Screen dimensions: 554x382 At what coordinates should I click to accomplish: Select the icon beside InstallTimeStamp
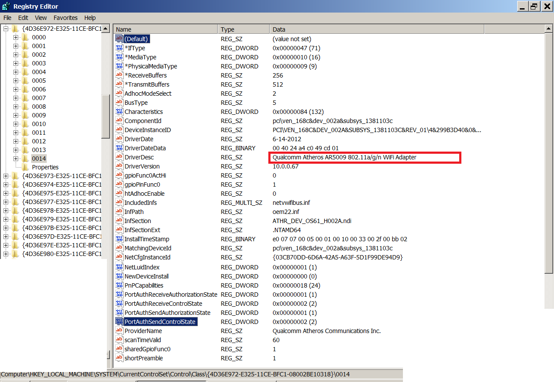tap(119, 239)
